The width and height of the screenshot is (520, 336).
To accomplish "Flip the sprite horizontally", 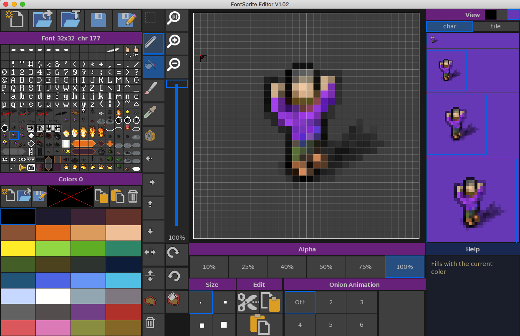I will pyautogui.click(x=150, y=252).
